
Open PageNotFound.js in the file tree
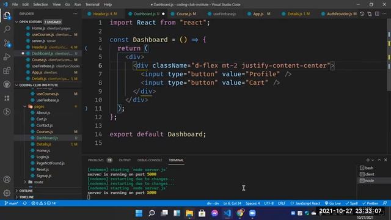48,163
